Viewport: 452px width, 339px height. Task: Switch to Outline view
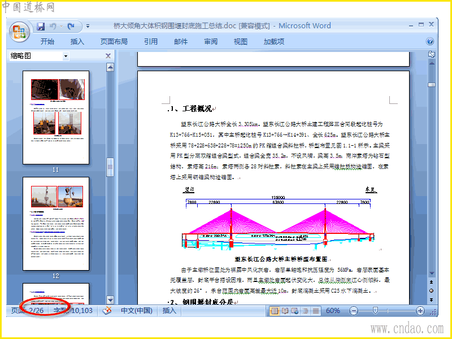pyautogui.click(x=305, y=311)
